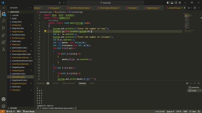The height and width of the screenshot is (113, 202).
Task: Click the lightbulb code action
Action: [45, 31]
